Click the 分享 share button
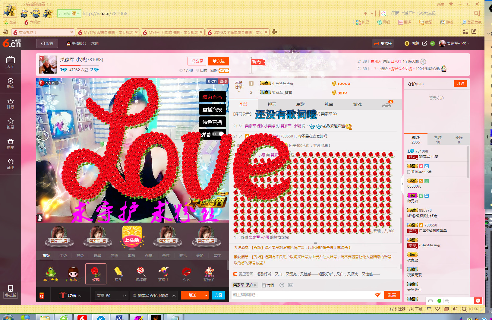The image size is (492, 320). coord(197,61)
